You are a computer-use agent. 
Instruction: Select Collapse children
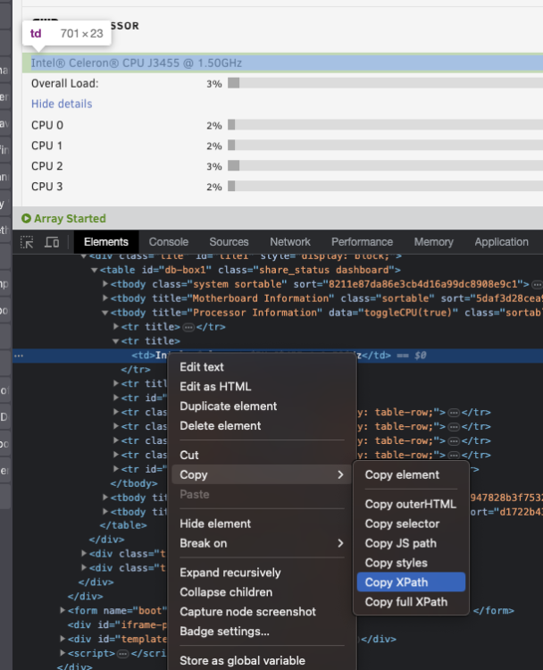(x=262, y=592)
